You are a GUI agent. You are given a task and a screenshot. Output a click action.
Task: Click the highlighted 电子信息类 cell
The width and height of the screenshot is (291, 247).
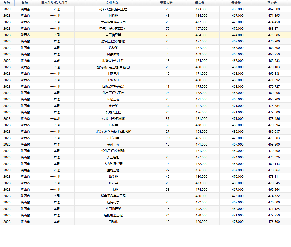(x=113, y=35)
